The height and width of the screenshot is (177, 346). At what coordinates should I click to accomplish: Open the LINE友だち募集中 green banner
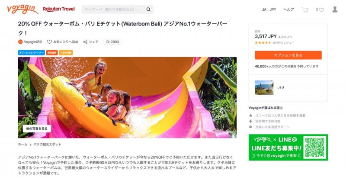pyautogui.click(x=288, y=148)
